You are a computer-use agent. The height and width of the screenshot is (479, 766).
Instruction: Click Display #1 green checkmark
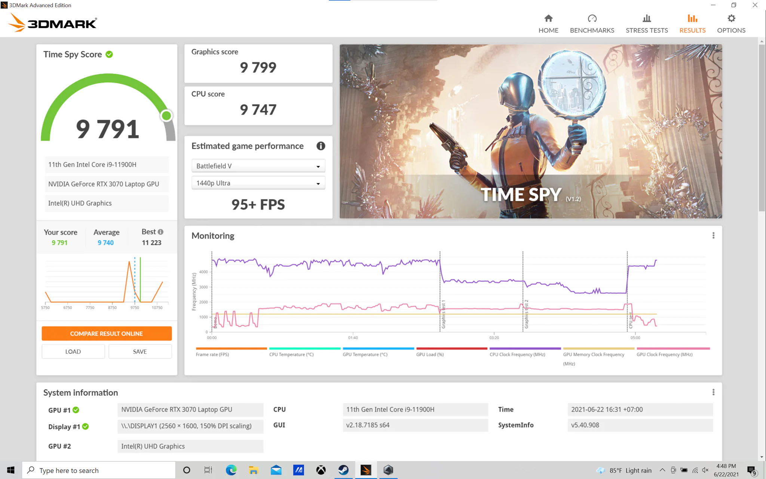85,426
